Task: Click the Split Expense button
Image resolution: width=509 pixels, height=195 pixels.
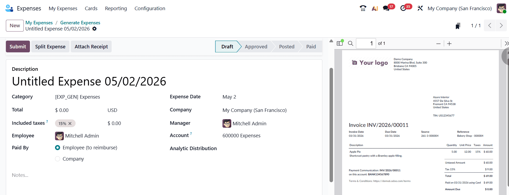Action: click(x=50, y=46)
